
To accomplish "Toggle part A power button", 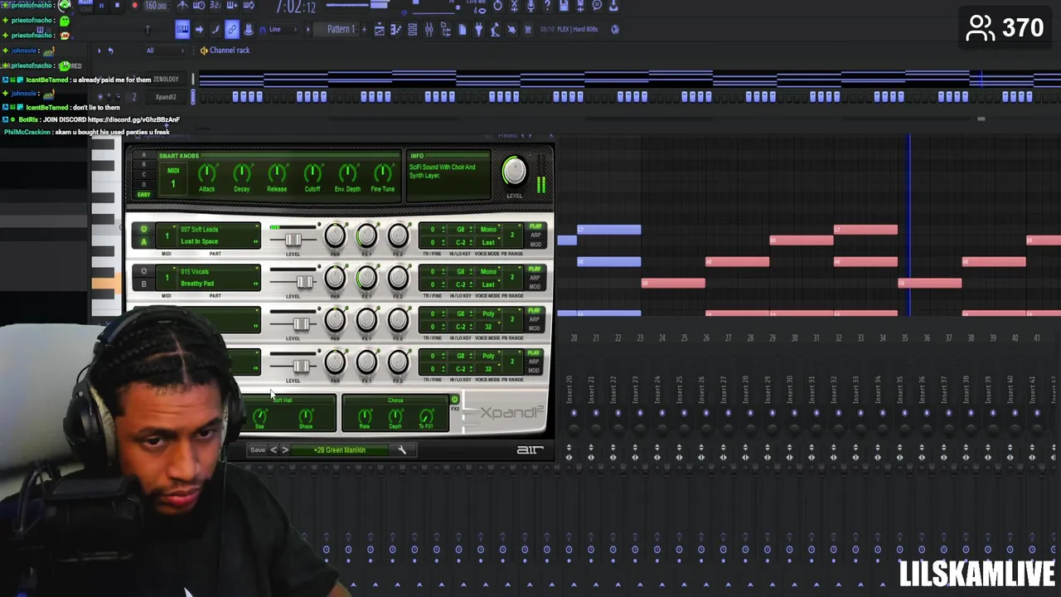I will tap(143, 230).
